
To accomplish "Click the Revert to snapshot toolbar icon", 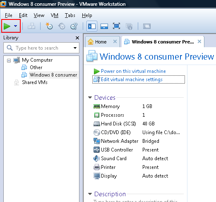I will click(x=62, y=26).
